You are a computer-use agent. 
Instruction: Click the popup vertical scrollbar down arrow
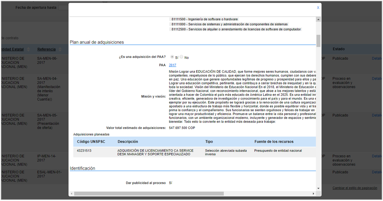coord(318,188)
